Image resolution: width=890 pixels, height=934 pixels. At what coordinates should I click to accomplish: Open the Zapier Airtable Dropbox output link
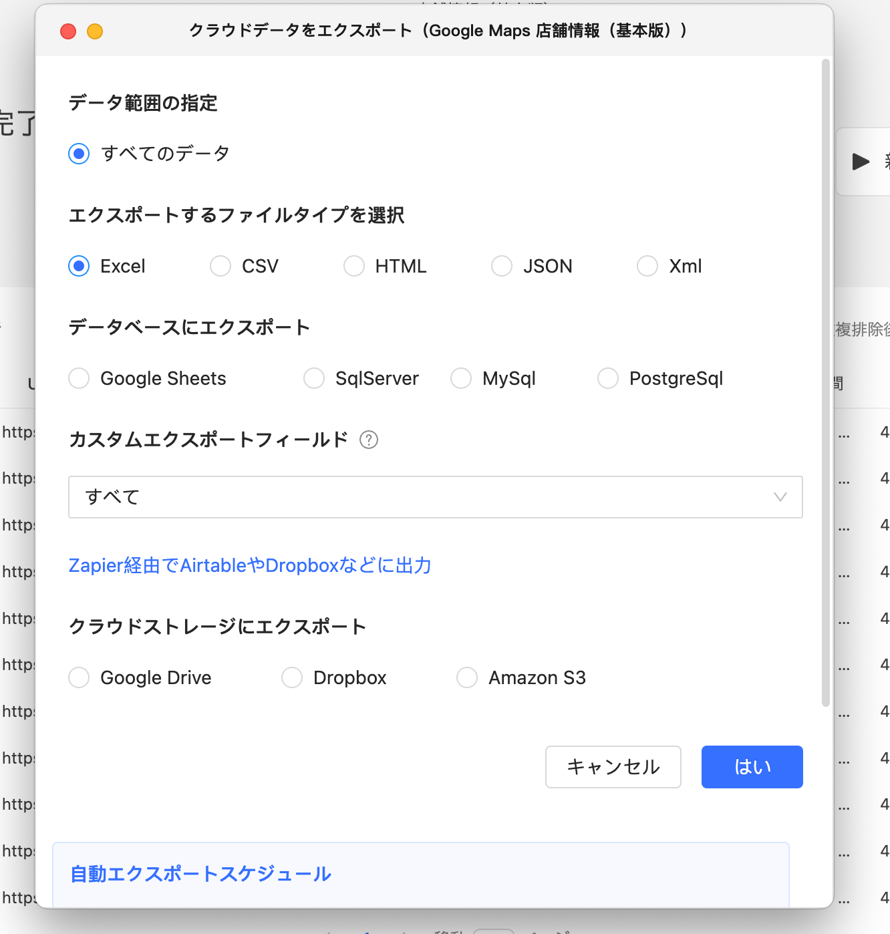(250, 566)
